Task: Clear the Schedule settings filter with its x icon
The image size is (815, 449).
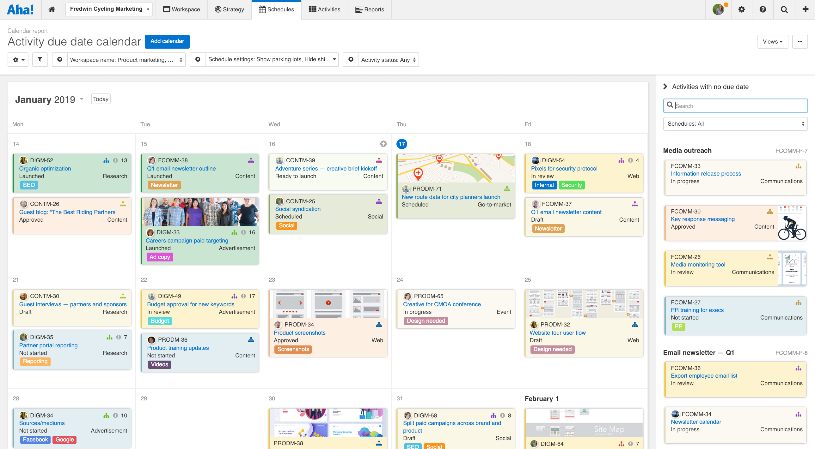Action: pos(198,59)
